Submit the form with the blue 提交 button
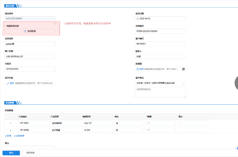238x157 pixels. 11,153
